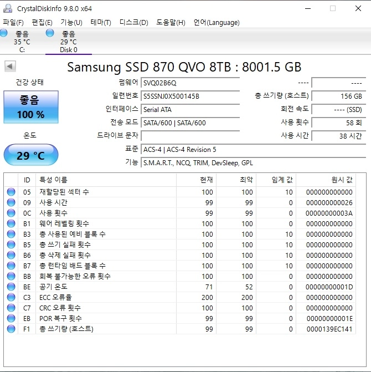The width and height of the screenshot is (371, 372).
Task: Click the 좋음 100 % health status button
Action: (31, 107)
